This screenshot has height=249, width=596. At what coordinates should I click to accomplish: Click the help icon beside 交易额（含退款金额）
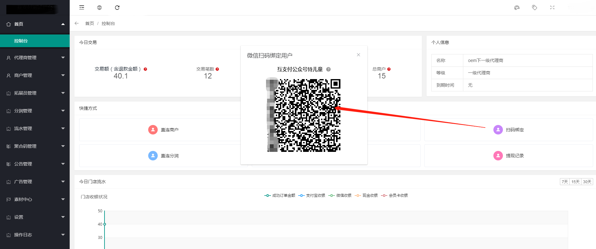tap(145, 69)
